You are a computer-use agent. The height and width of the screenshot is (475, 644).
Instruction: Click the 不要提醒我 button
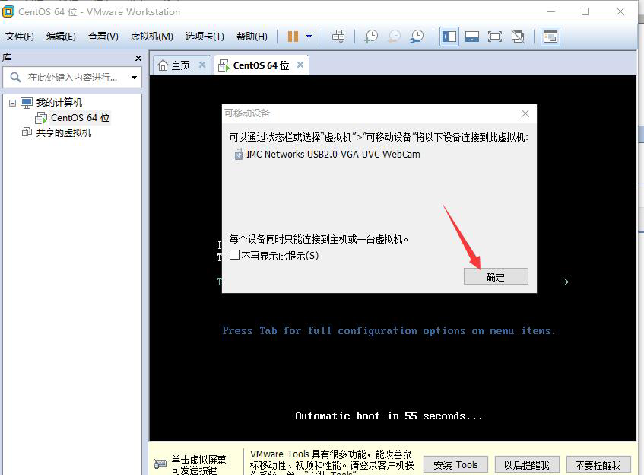click(598, 465)
